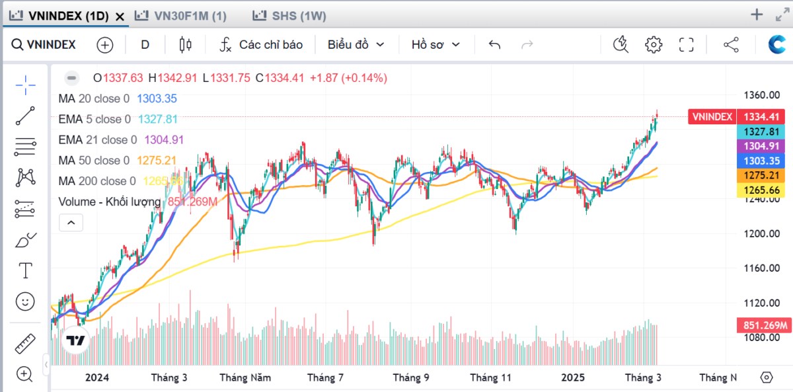Click the purple 1304.91 price tag
This screenshot has height=392, width=793.
tap(761, 146)
